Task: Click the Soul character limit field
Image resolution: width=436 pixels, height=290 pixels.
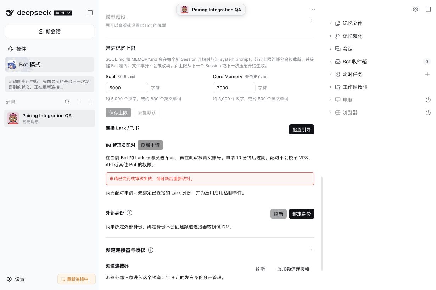Action: (x=127, y=88)
